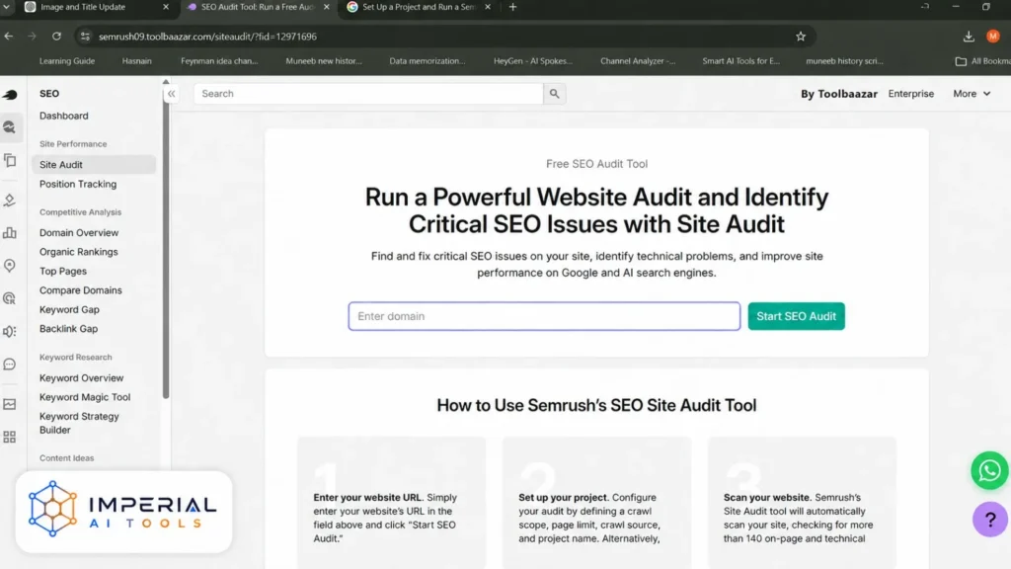1011x569 pixels.
Task: Open the megaphone Social sidebar icon
Action: [x=10, y=331]
